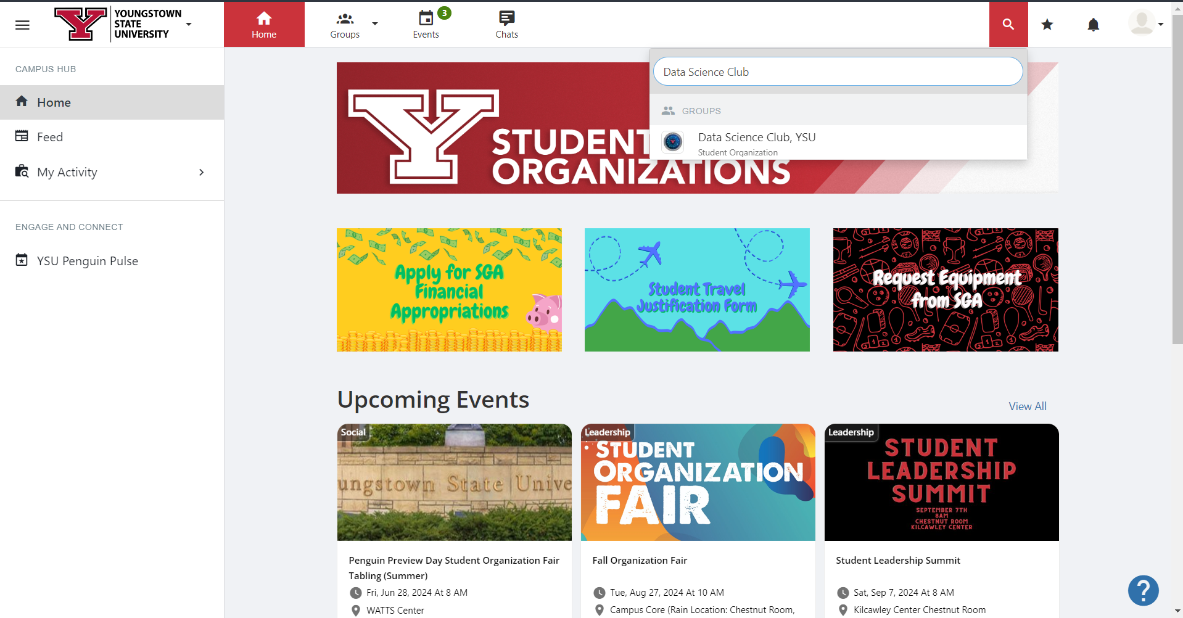Image resolution: width=1183 pixels, height=618 pixels.
Task: Open the notifications bell
Action: click(1093, 25)
